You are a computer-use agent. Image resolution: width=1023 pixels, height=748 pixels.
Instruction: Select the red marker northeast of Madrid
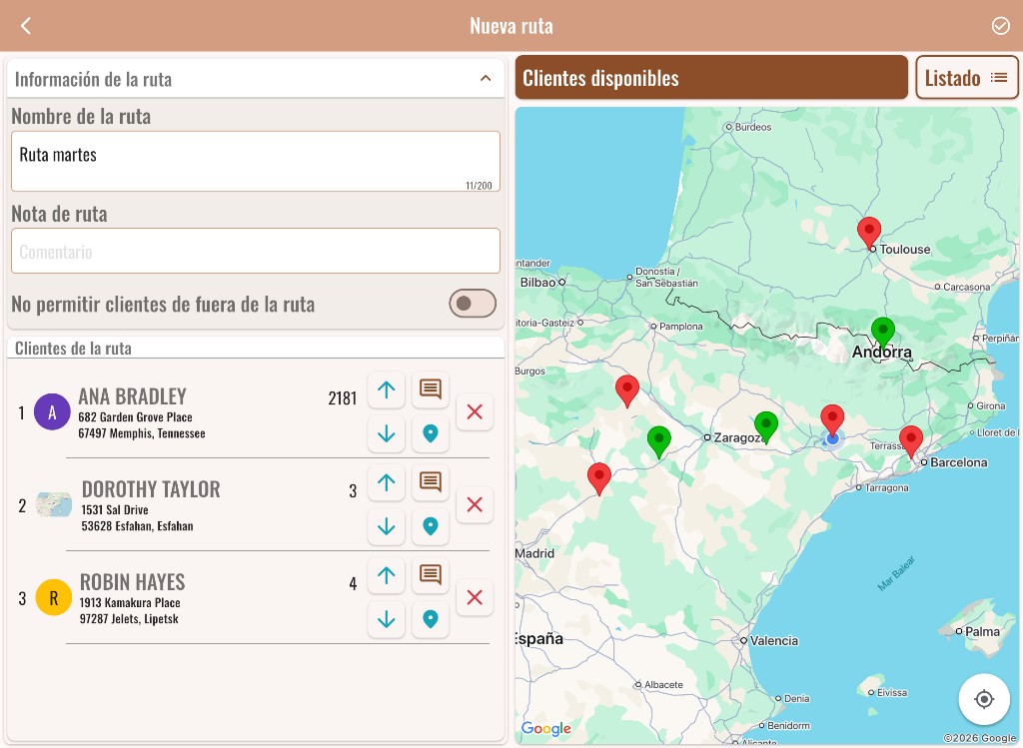coord(599,478)
